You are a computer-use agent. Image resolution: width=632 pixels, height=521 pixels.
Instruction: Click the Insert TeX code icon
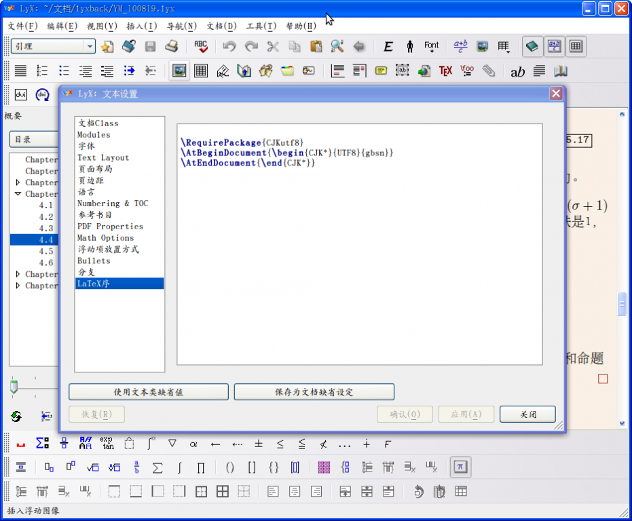pos(445,71)
